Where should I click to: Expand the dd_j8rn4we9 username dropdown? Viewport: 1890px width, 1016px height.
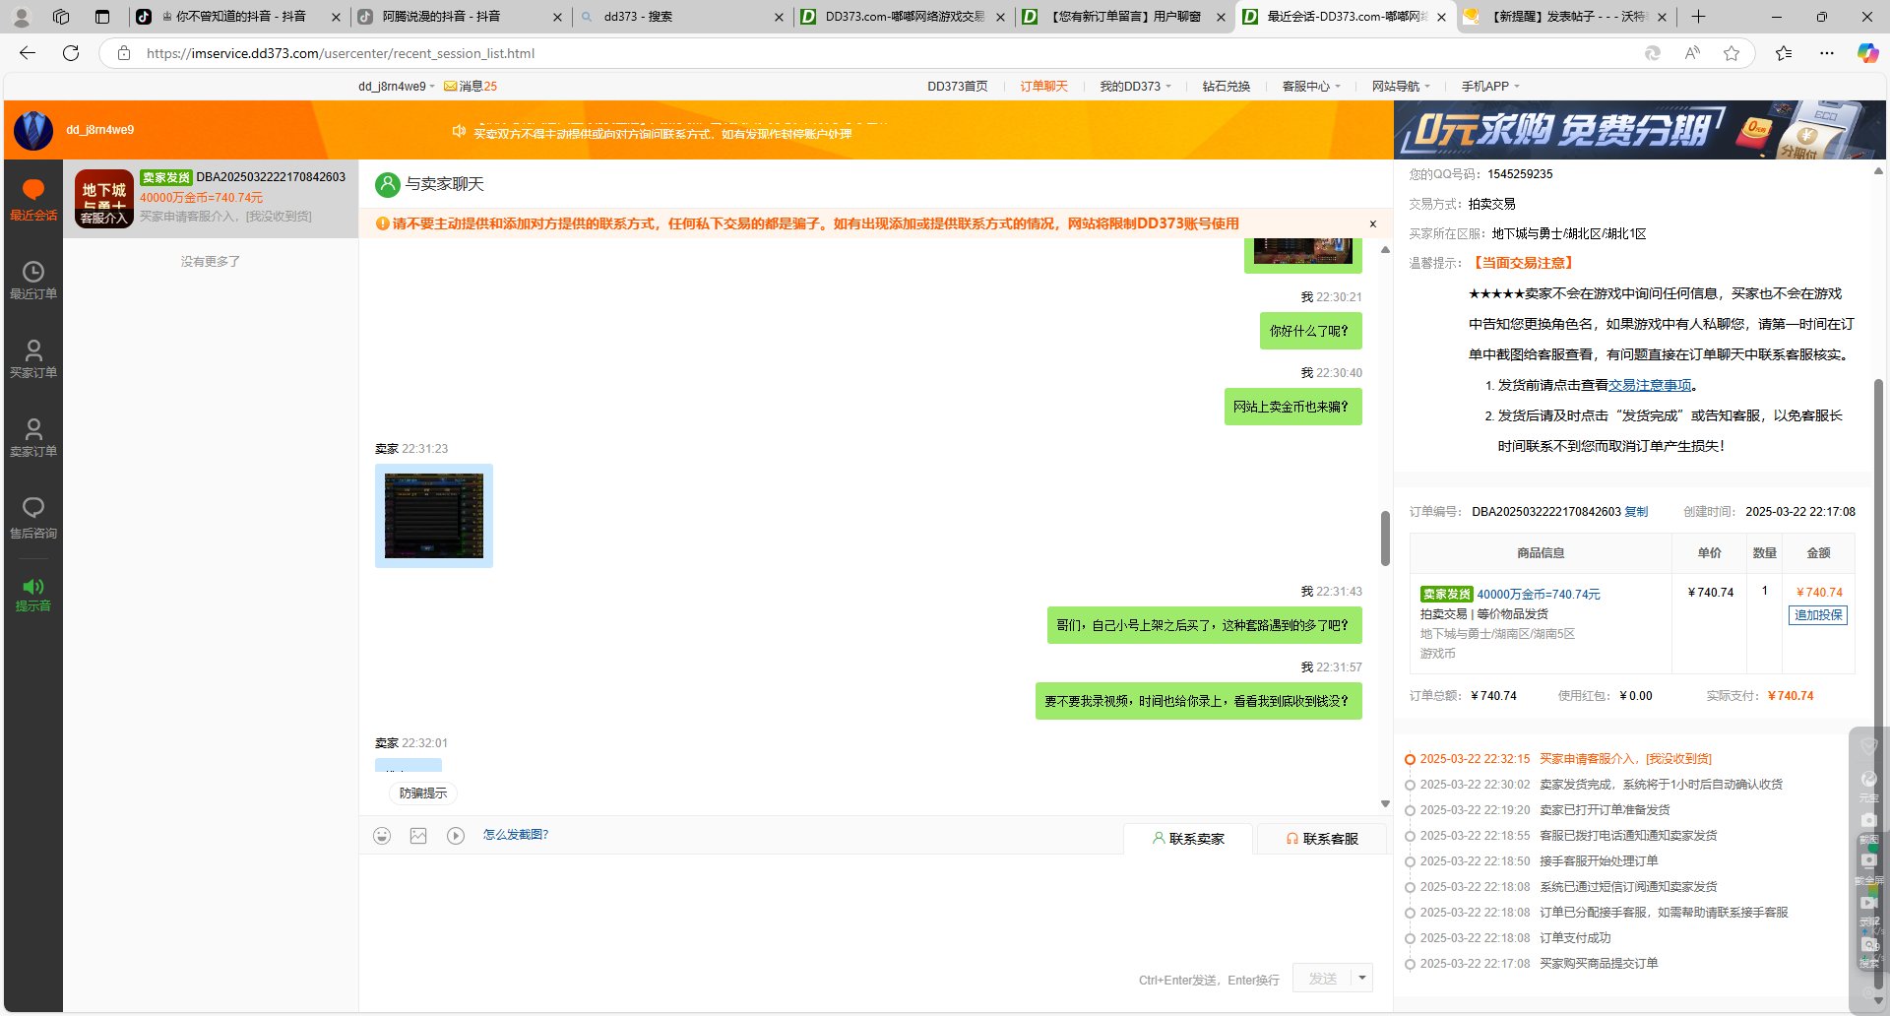tap(397, 87)
